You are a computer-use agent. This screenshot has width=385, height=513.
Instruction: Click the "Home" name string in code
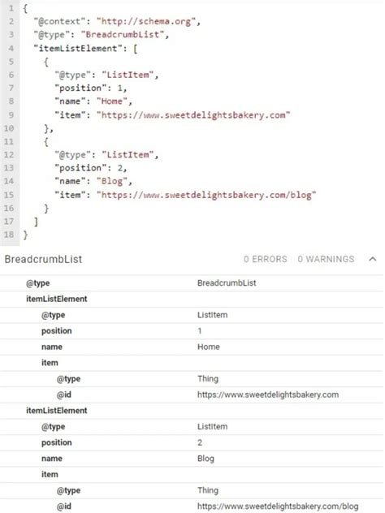[111, 101]
